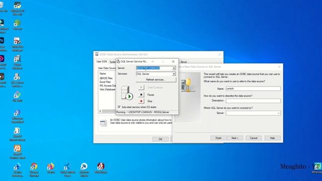Image resolution: width=322 pixels, height=181 pixels.
Task: Close the ODBC Data Source Administrator window
Action: pyautogui.click(x=220, y=54)
